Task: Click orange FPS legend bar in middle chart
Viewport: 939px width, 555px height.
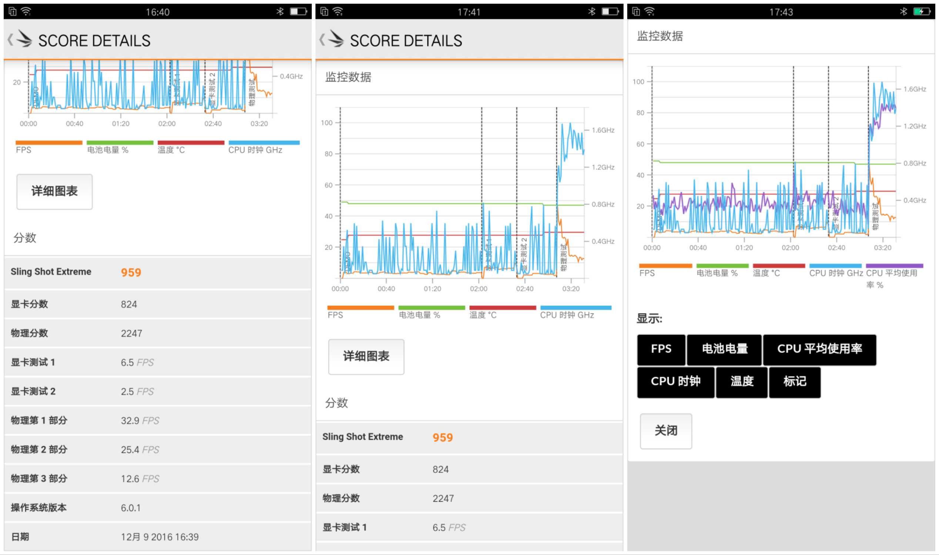Action: 360,308
